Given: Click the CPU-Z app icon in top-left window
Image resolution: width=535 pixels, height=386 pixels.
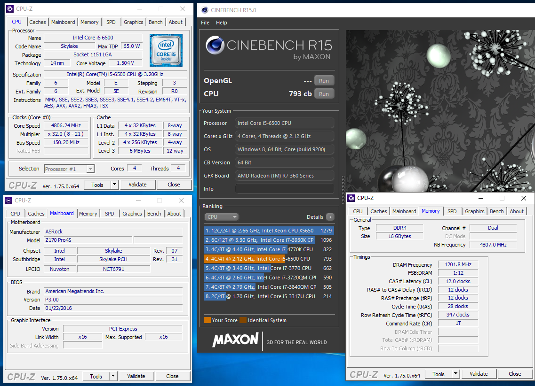Looking at the screenshot, I should click(x=10, y=9).
